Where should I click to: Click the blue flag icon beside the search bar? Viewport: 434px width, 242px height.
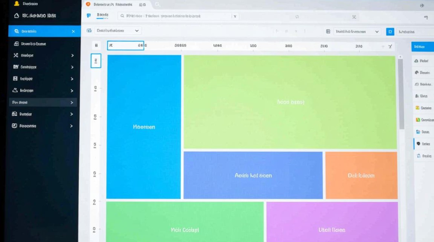click(x=89, y=15)
